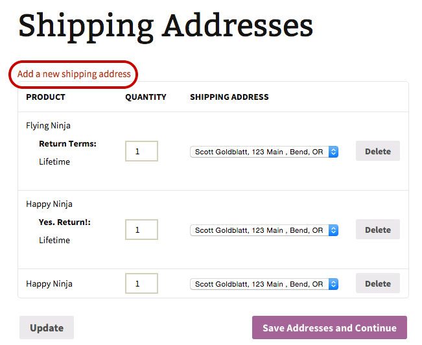The image size is (422, 345).
Task: Click the Yes. Return!: label
Action: point(65,222)
